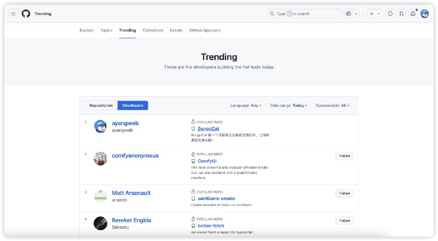438x241 pixels.
Task: Click Matt Arsenault's avatar
Action: [100, 196]
